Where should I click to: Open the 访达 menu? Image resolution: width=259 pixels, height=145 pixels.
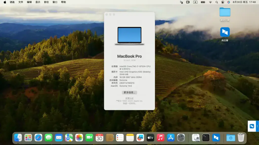(12, 2)
